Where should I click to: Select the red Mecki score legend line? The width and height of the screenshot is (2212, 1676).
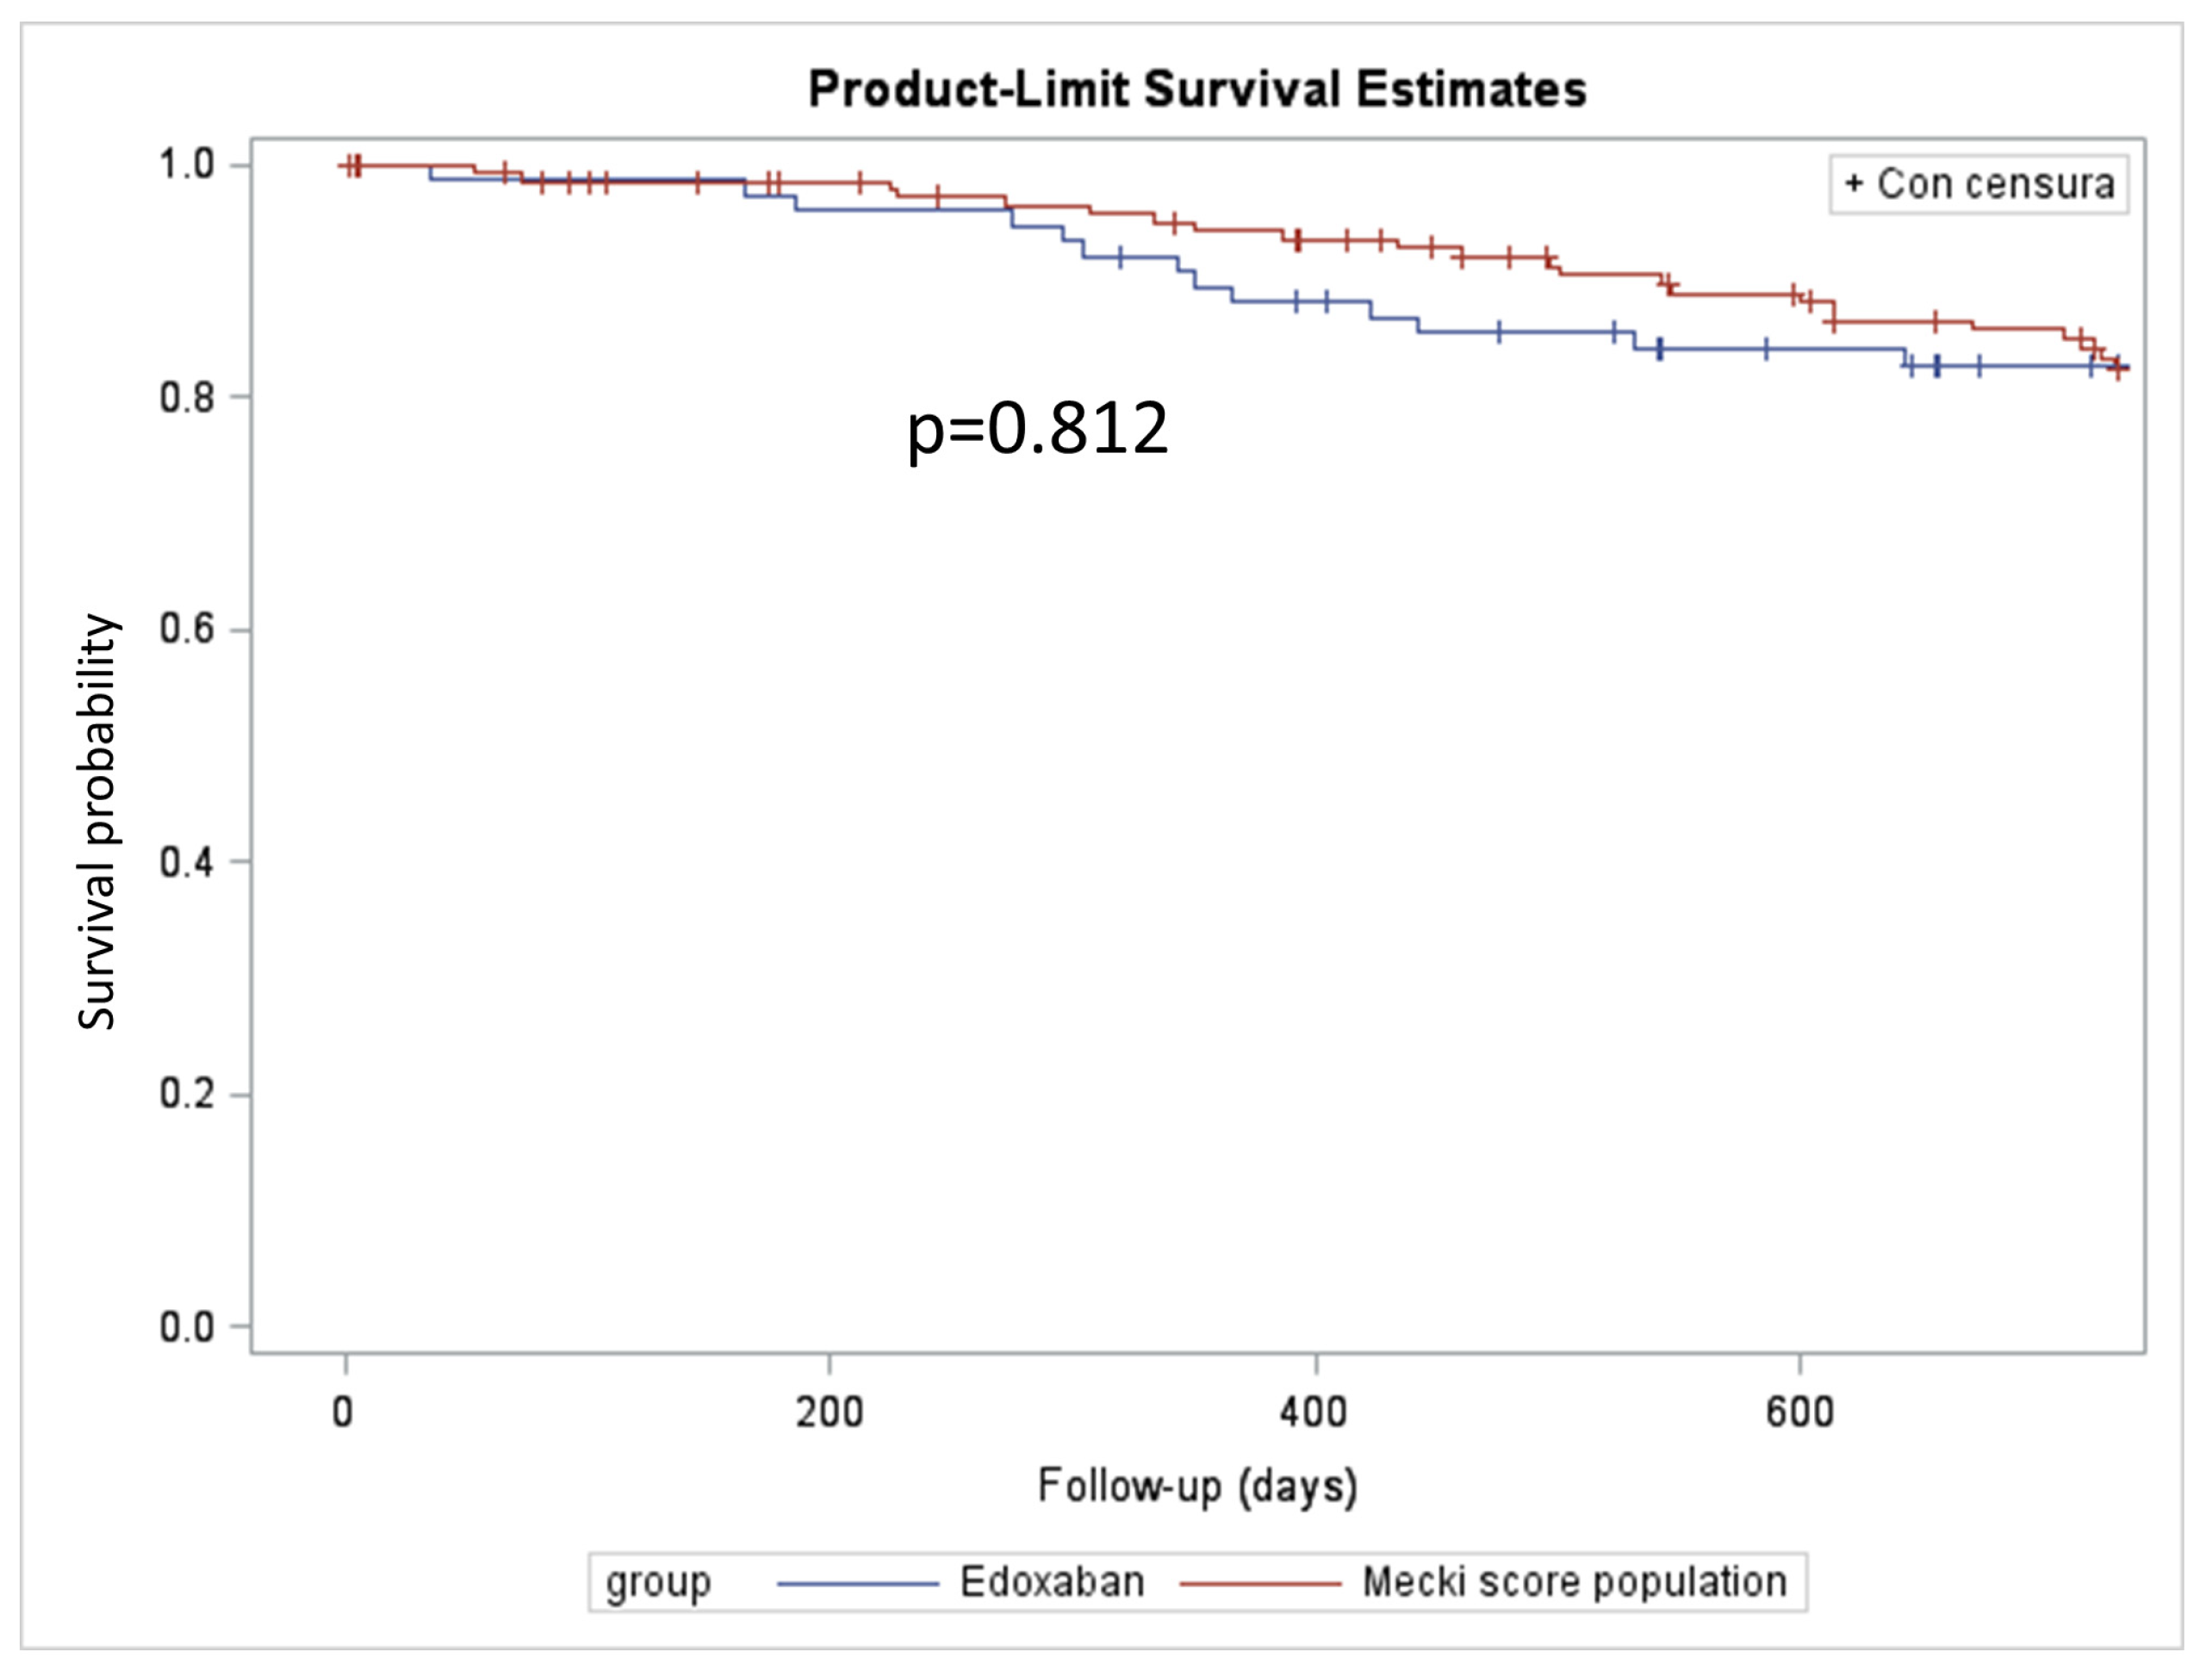[1260, 1584]
